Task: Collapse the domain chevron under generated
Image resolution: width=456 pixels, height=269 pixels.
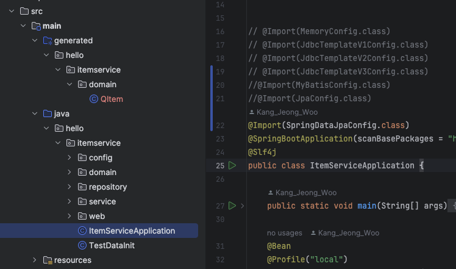Action: pos(69,84)
